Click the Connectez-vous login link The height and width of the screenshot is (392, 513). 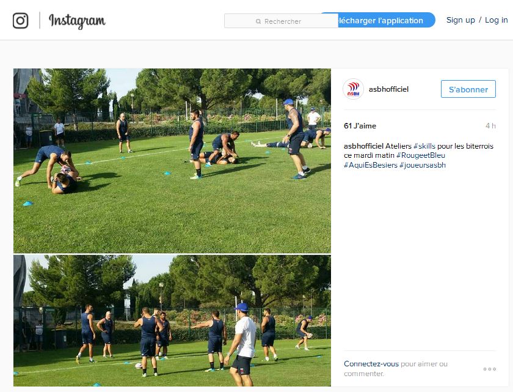(371, 364)
